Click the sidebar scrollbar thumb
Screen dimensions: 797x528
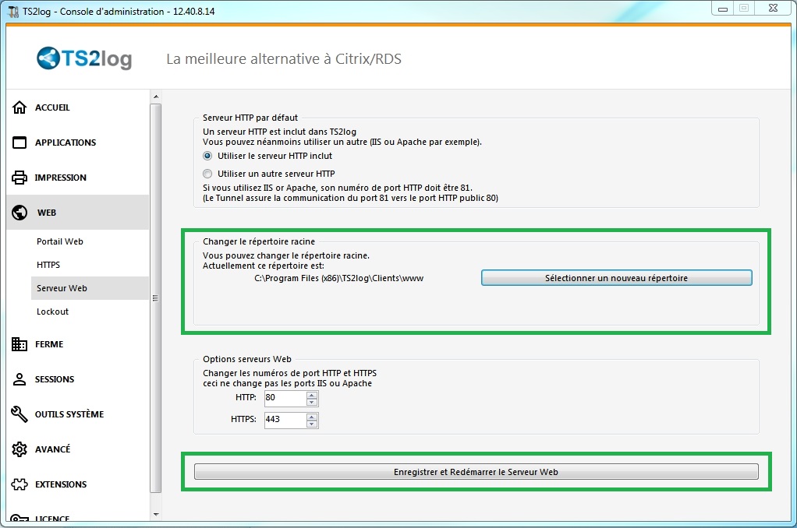(x=156, y=298)
